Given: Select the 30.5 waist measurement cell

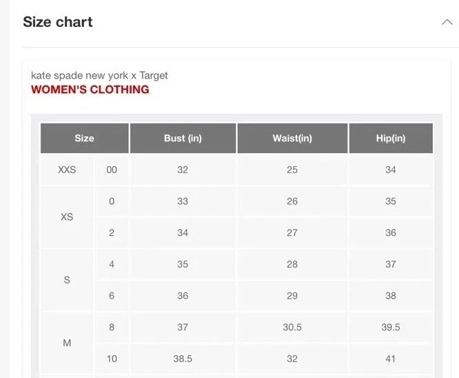Looking at the screenshot, I should [292, 327].
